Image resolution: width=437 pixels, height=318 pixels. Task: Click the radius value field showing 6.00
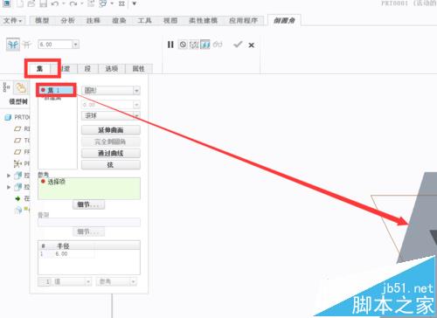55,45
